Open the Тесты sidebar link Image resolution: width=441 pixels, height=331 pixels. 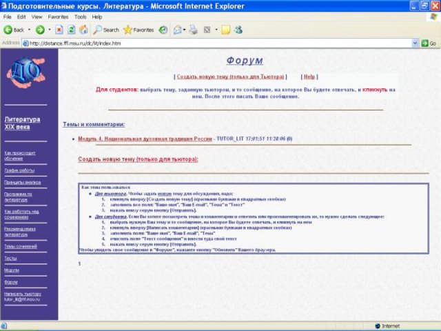[x=10, y=258]
